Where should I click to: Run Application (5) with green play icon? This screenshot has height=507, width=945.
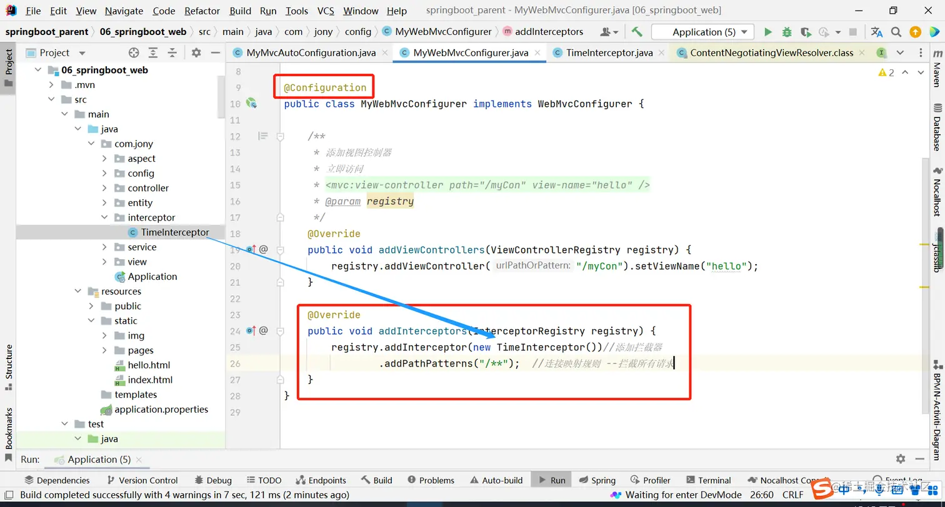pos(768,32)
